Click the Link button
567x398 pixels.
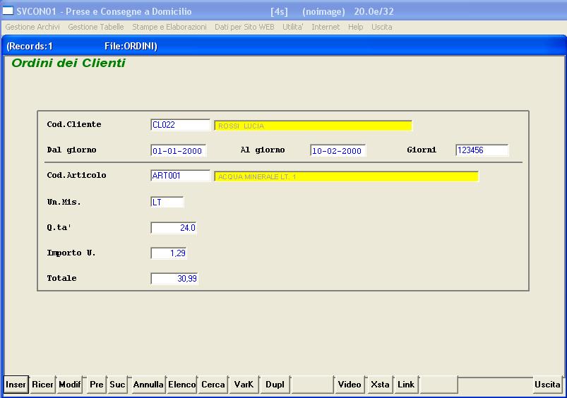pos(406,385)
